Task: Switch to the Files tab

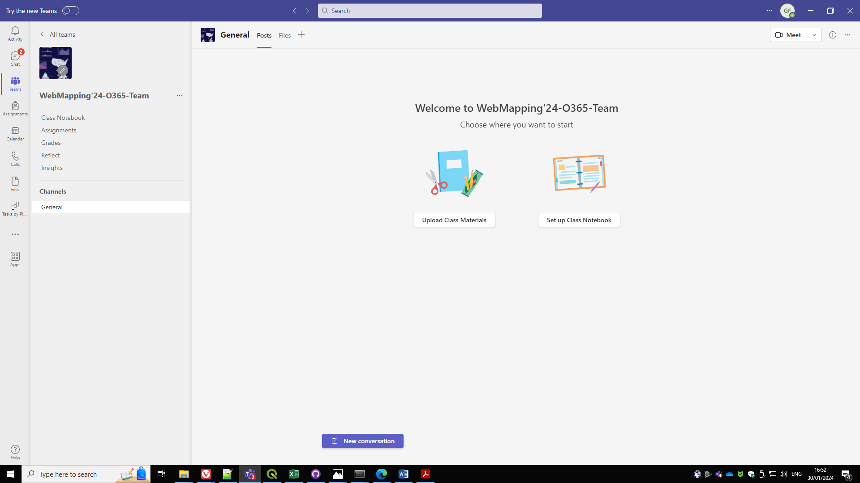Action: pos(284,35)
